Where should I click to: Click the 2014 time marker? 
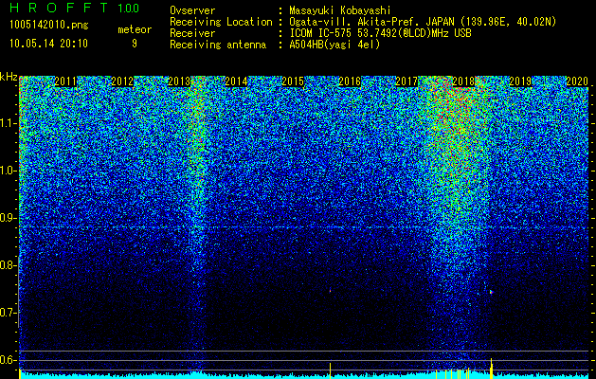click(x=236, y=81)
